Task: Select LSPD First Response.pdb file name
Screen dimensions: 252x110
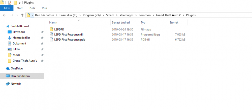Action: click(x=70, y=40)
